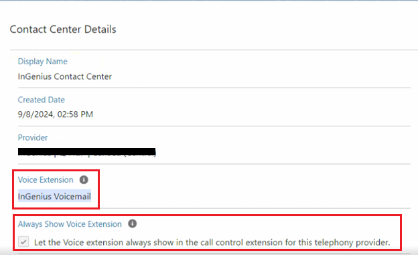The image size is (418, 255).
Task: Click the Created Date field label
Action: (x=42, y=100)
